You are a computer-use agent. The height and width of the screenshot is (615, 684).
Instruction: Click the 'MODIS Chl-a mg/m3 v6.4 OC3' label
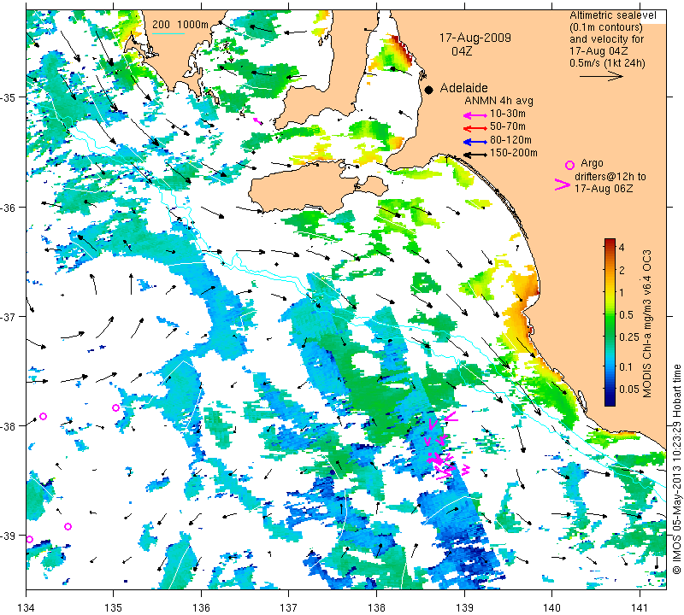coord(647,324)
